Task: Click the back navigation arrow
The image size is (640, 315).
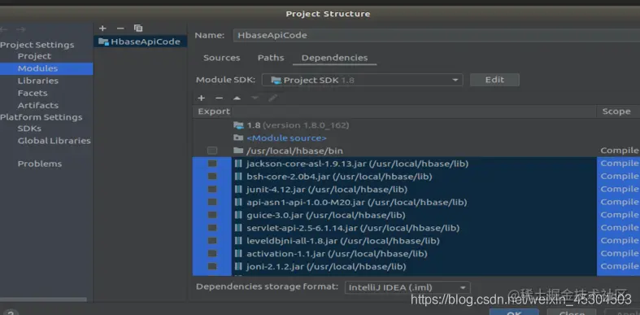Action: coord(4,29)
